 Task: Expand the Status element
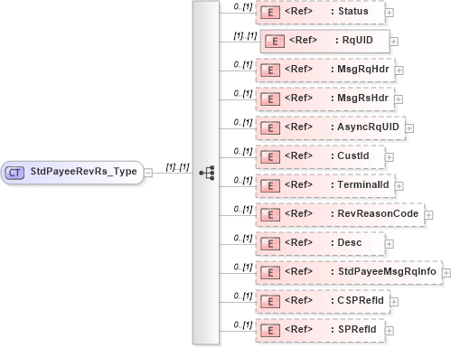click(x=390, y=13)
